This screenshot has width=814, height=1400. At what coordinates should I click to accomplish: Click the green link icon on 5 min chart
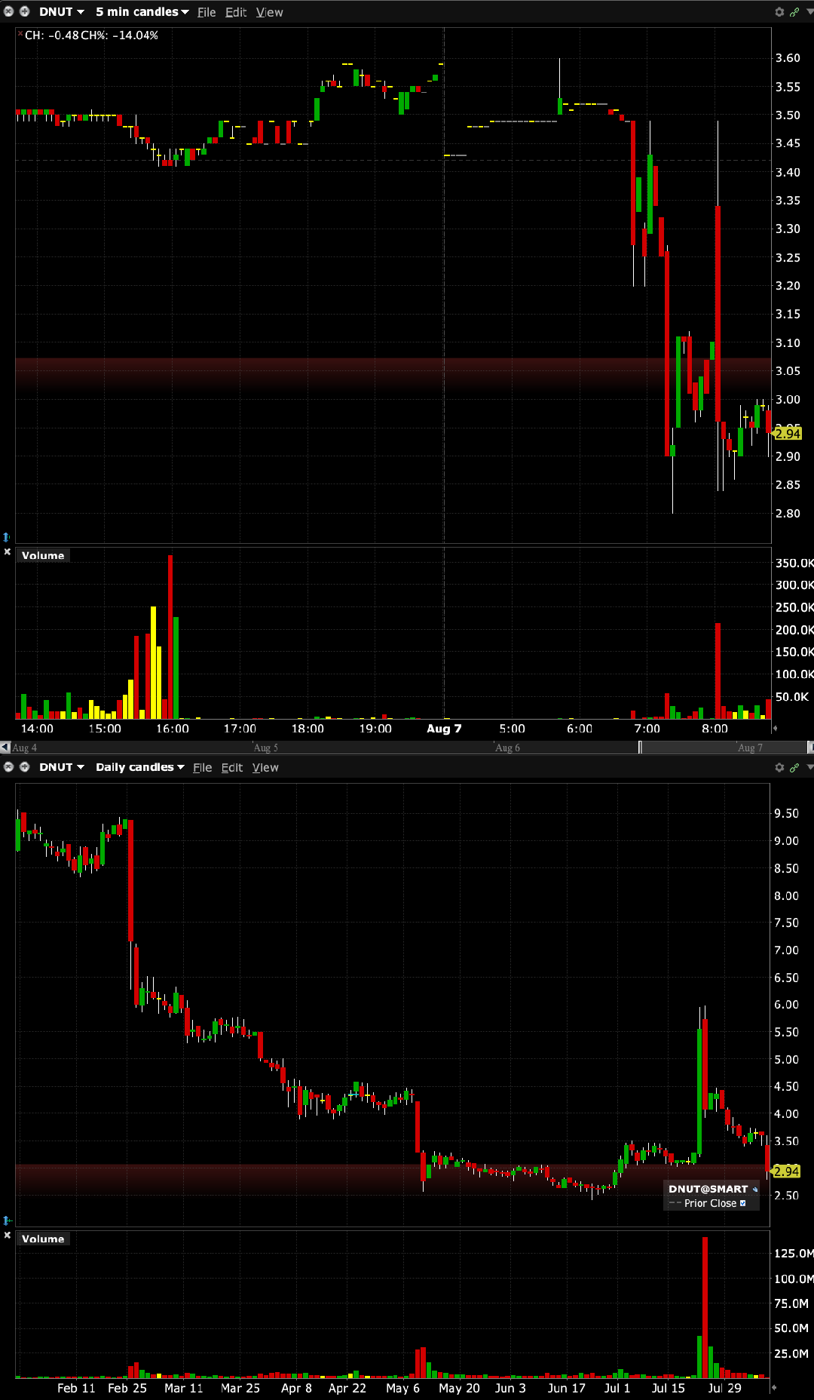point(794,12)
